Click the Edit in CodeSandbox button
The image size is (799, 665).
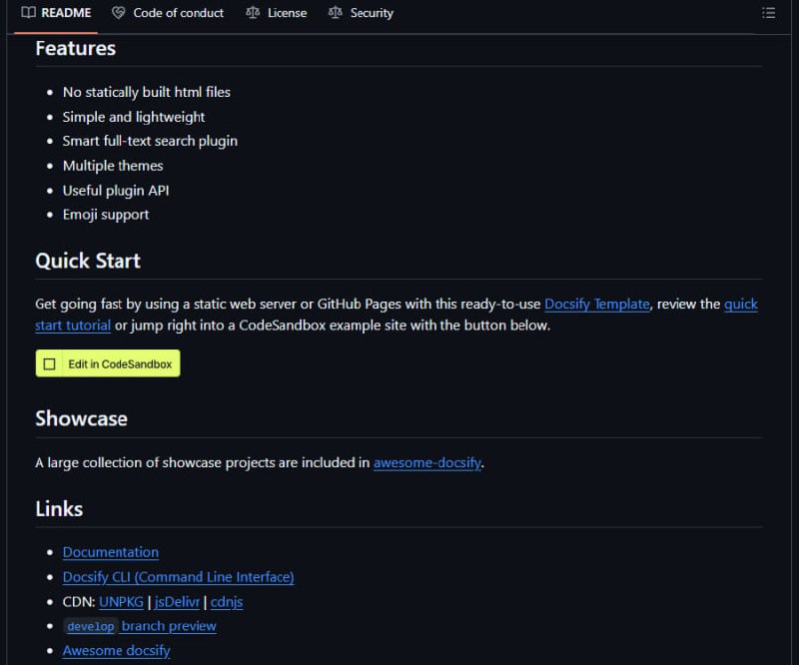108,363
